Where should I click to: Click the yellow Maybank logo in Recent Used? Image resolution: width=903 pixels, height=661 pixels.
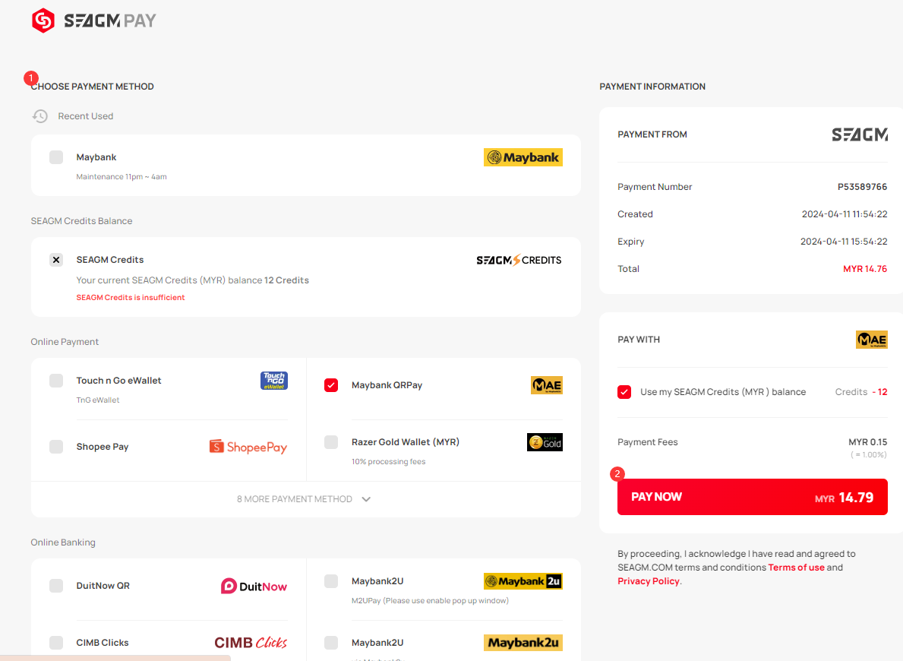pos(523,157)
